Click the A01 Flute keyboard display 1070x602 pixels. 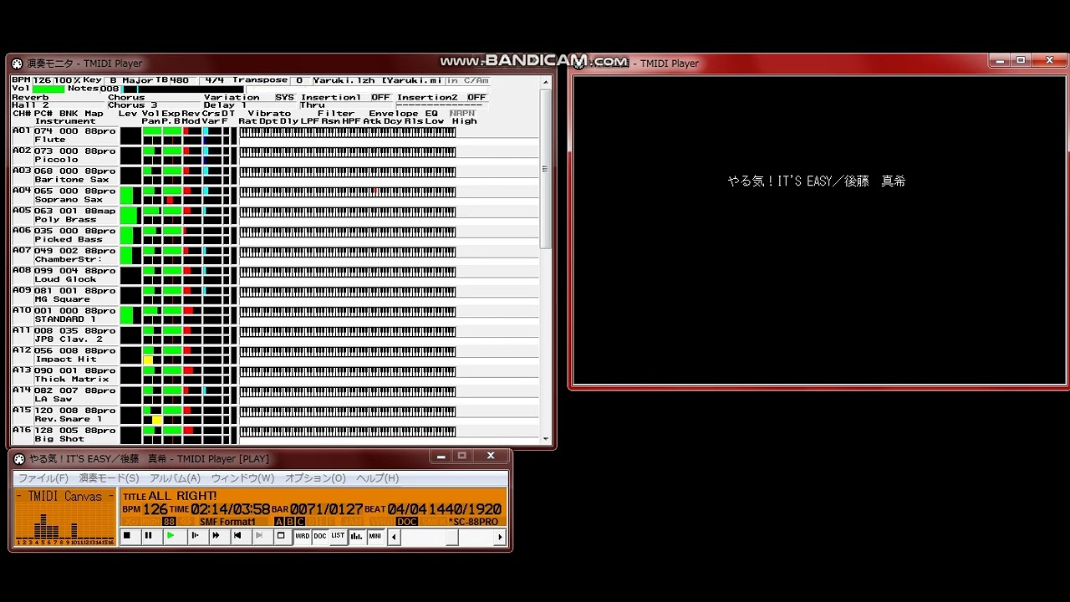point(347,132)
